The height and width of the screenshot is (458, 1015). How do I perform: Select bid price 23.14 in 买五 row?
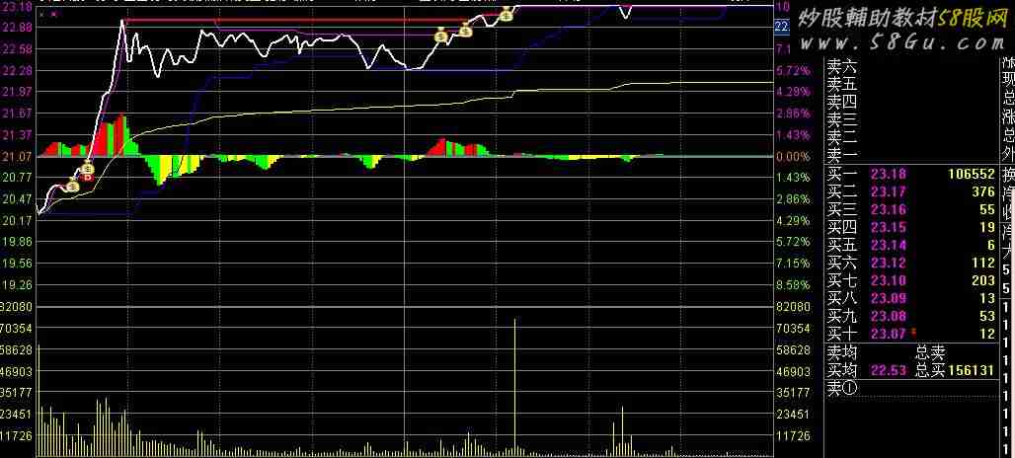(889, 245)
